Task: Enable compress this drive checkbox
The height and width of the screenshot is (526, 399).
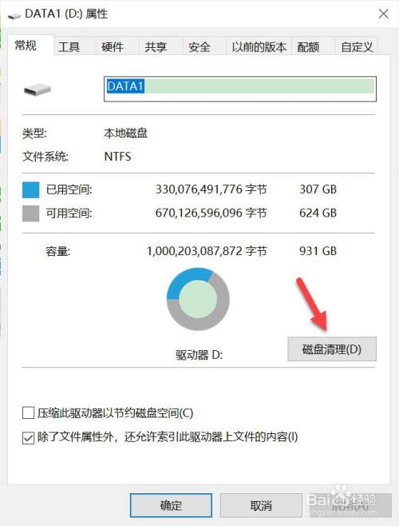Action: (x=28, y=413)
